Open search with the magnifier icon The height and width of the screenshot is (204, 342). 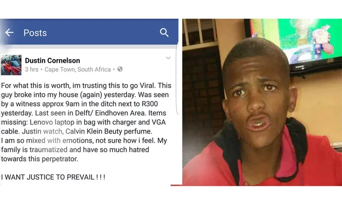pyautogui.click(x=164, y=33)
